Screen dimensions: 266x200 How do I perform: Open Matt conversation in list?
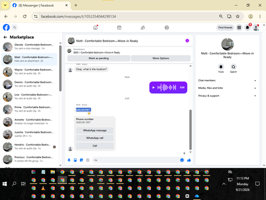pyautogui.click(x=29, y=59)
